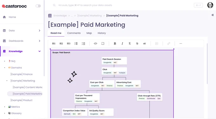Collapse the Knowledge section chevron
Viewport: 216px width, 119px height.
(x=39, y=51)
